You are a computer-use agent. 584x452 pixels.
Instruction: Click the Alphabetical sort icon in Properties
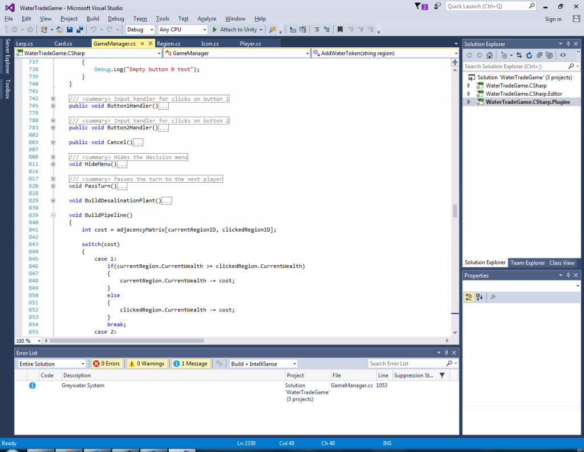pos(479,297)
